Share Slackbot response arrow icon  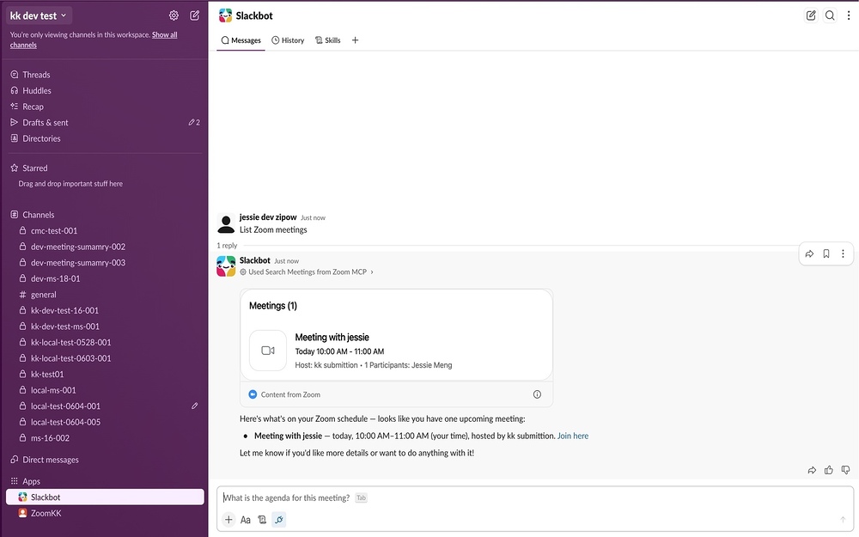812,470
